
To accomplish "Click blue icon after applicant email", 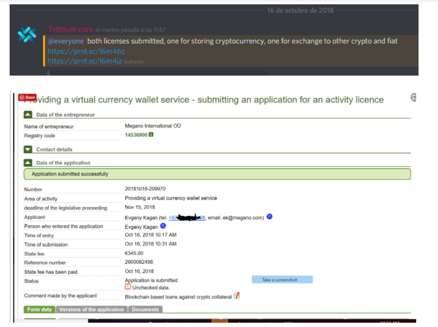I will [x=270, y=217].
